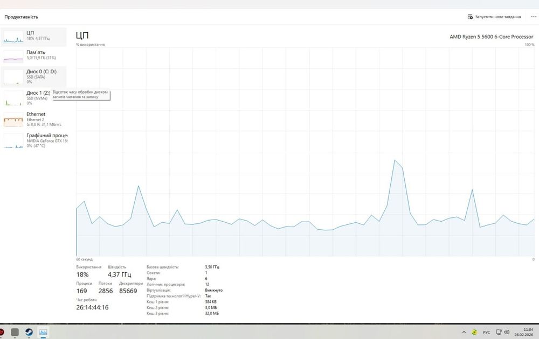Image resolution: width=539 pixels, height=339 pixels.
Task: Click the Запустити нове завдання icon
Action: (470, 17)
